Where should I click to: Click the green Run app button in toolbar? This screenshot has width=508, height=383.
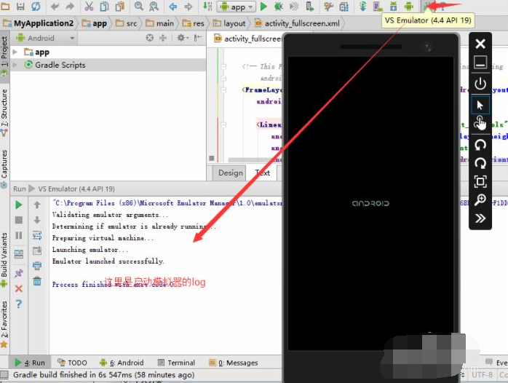click(x=263, y=7)
